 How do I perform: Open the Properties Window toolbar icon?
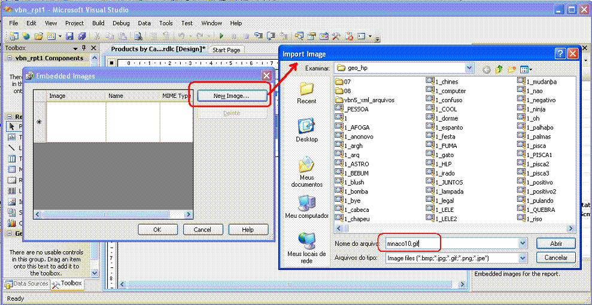(312, 36)
